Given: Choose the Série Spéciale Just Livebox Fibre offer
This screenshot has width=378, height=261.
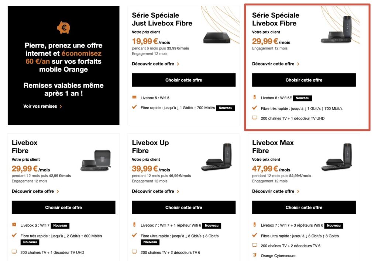Looking at the screenshot, I should (x=183, y=80).
